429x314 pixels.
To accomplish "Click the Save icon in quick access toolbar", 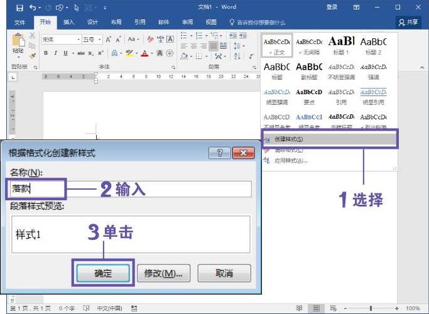I will click(x=19, y=8).
